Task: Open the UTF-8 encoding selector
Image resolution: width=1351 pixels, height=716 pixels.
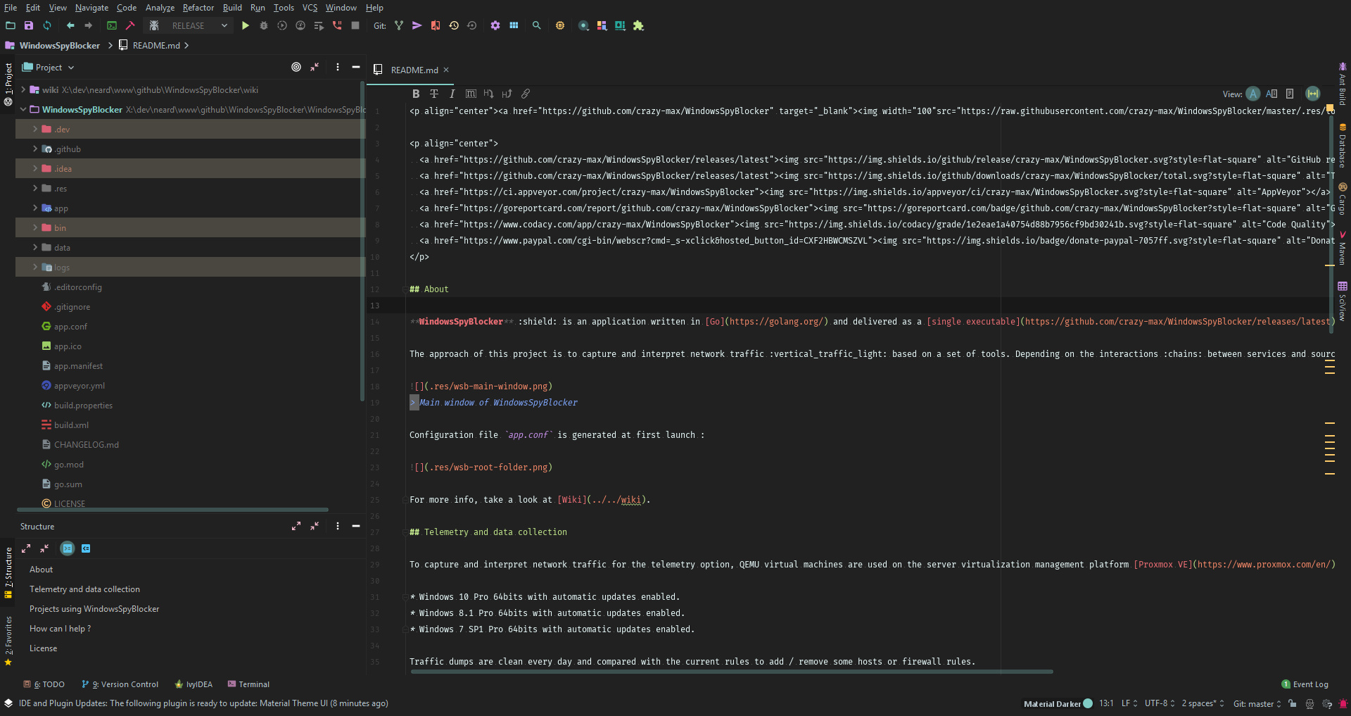Action: (1157, 703)
